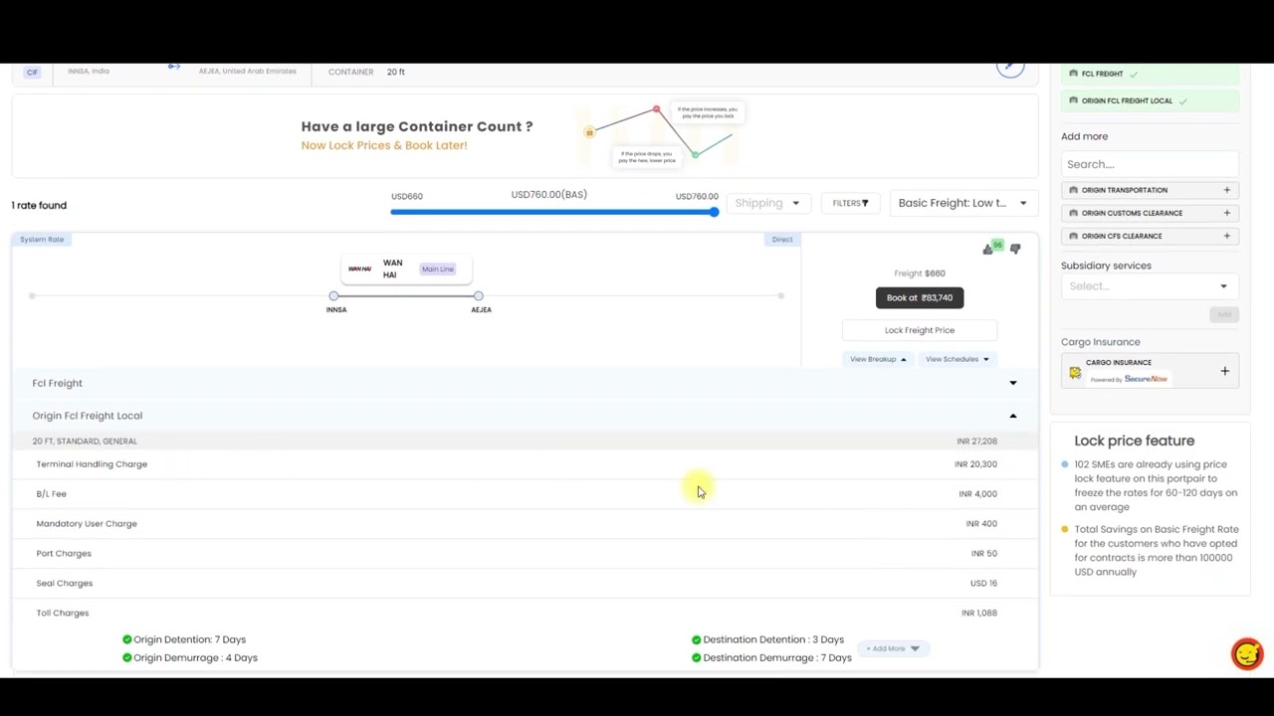This screenshot has height=716, width=1274.
Task: Expand Add More detention options
Action: pyautogui.click(x=893, y=648)
